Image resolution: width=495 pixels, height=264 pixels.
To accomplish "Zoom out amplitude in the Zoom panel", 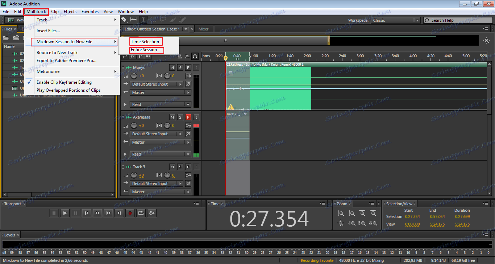I will click(352, 213).
